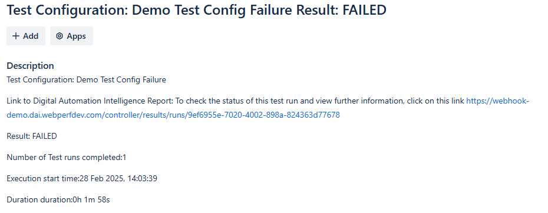Click the Add label text

point(31,36)
